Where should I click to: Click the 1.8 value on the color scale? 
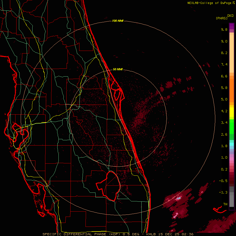[x=224, y=146]
